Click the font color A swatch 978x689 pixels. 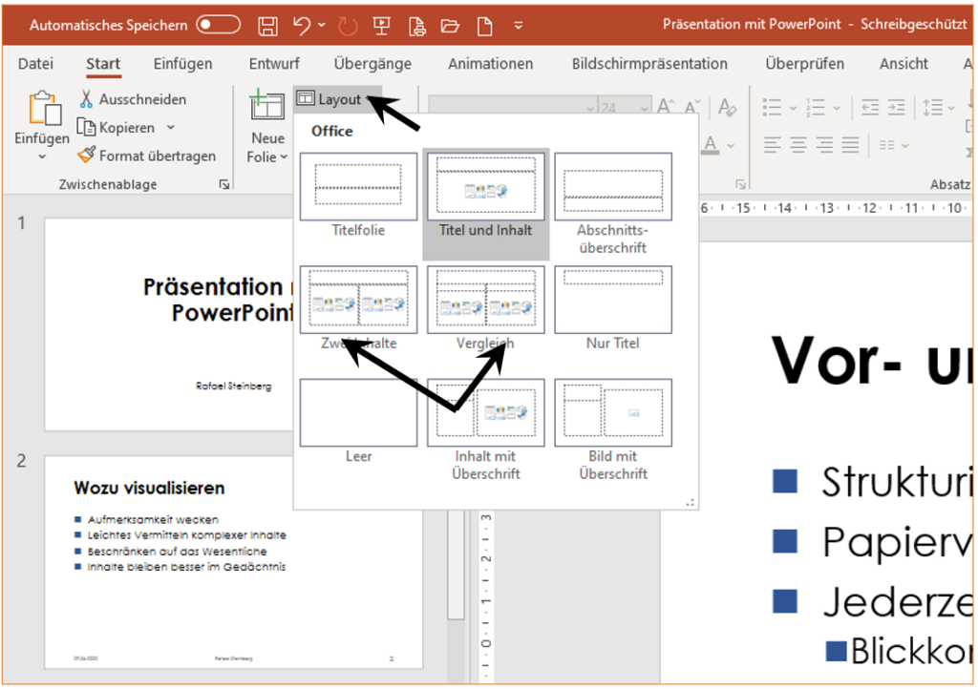click(711, 145)
